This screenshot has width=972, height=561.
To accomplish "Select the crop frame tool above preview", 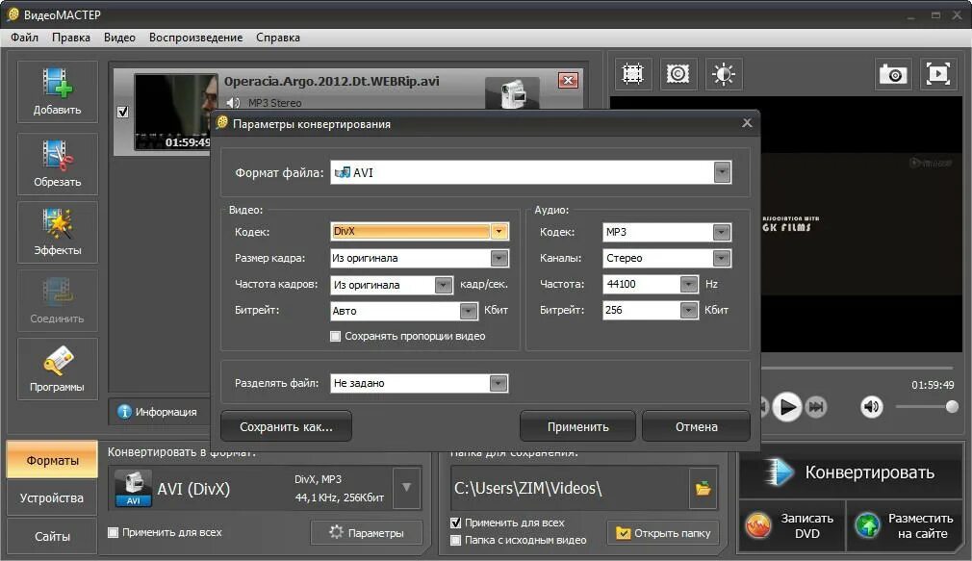I will 632,74.
